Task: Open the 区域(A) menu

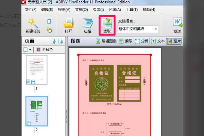Action: point(115,10)
